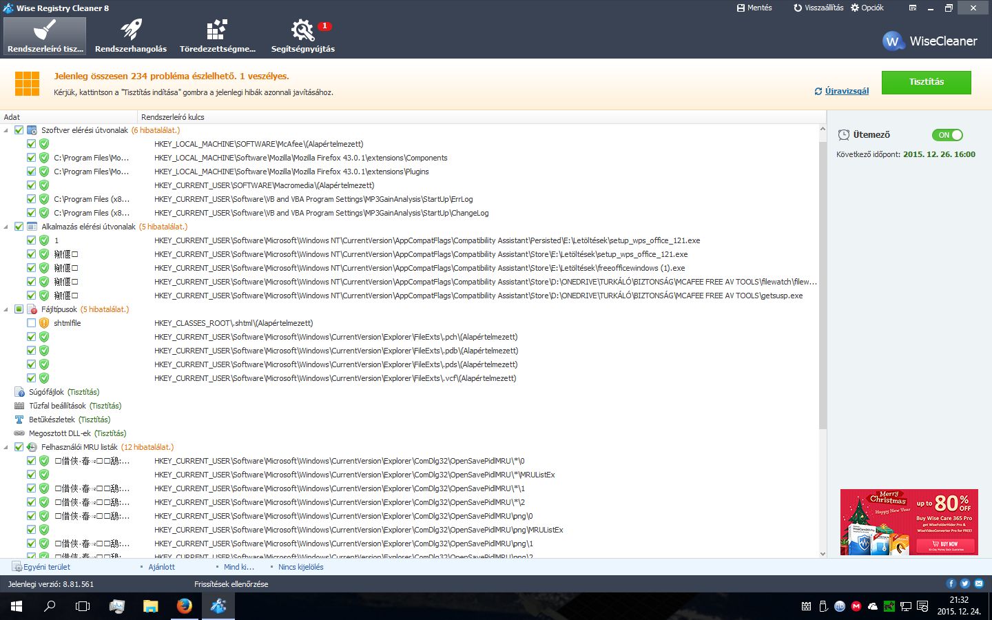The height and width of the screenshot is (620, 992).
Task: Click Egyéni terület selection option
Action: (41, 567)
